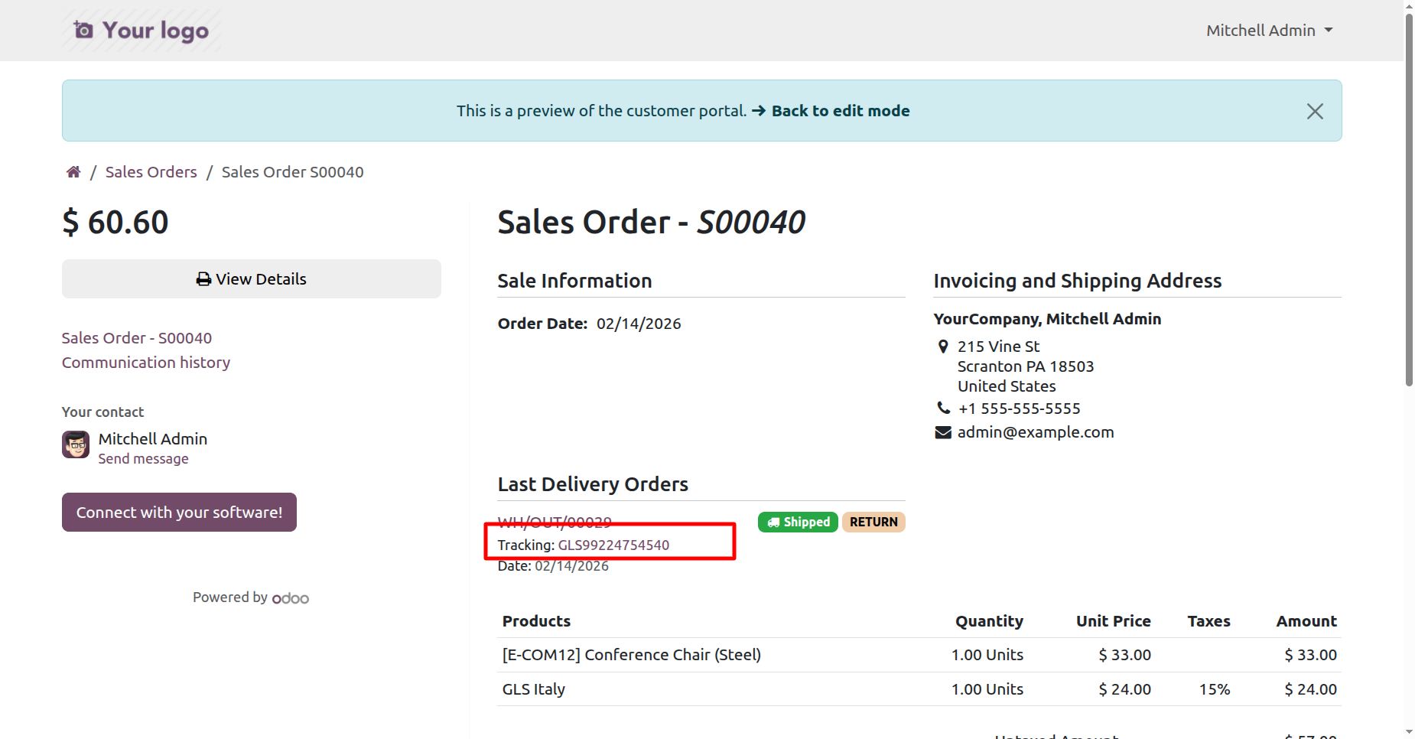1415x739 pixels.
Task: Click Back to edit mode link
Action: [x=840, y=111]
